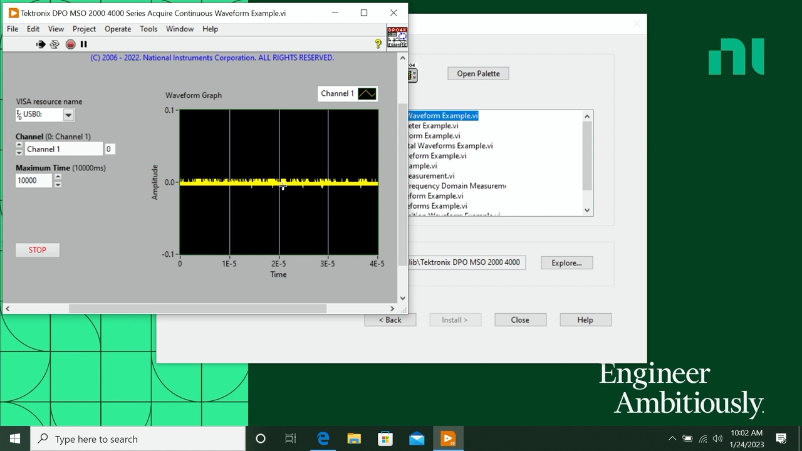Select the 'easurement.vi' list entry
The image size is (802, 451).
431,176
